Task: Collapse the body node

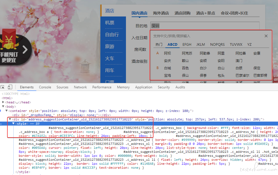Action: click(x=3, y=107)
